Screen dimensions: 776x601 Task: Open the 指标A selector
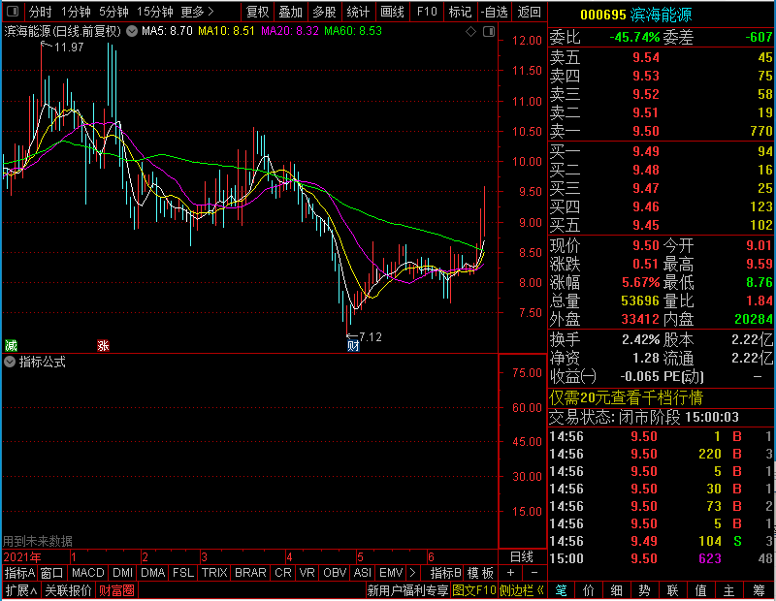[19, 573]
